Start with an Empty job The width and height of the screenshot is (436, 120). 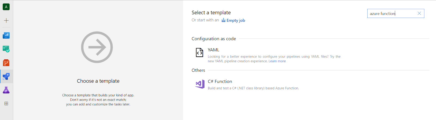coord(236,20)
